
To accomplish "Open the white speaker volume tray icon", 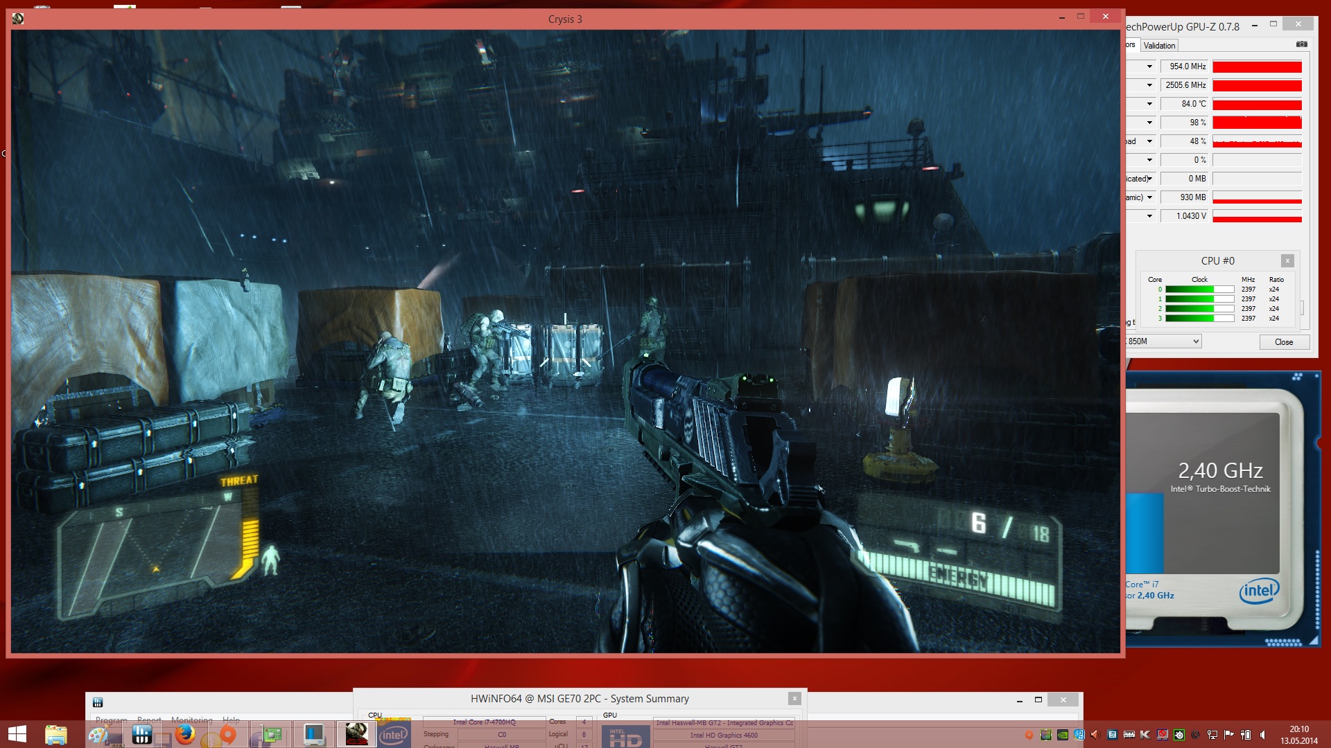I will tap(1262, 735).
